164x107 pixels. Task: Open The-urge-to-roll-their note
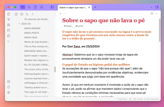tap(37, 92)
